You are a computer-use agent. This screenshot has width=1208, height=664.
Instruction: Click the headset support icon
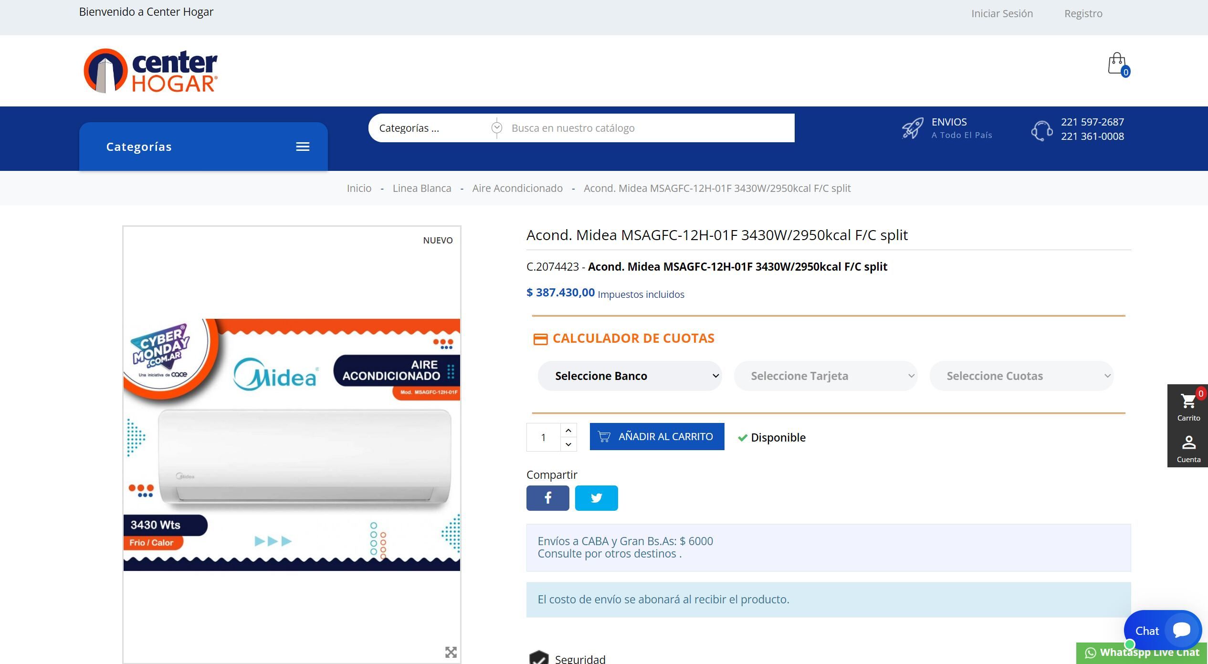1041,129
